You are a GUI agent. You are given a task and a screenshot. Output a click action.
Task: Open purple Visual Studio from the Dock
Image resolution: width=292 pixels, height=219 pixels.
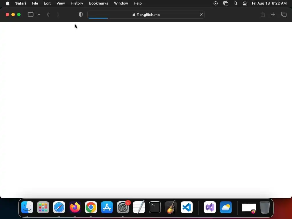tap(210, 207)
